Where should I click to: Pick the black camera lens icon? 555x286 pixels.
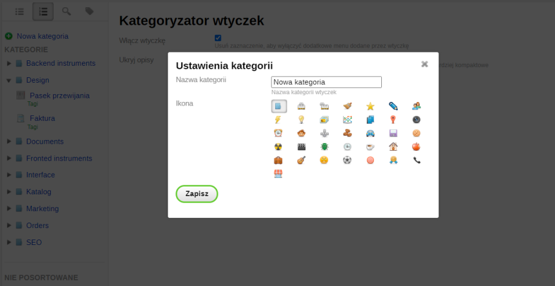(x=416, y=120)
